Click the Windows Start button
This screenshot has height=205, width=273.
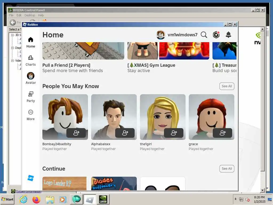tap(7, 199)
